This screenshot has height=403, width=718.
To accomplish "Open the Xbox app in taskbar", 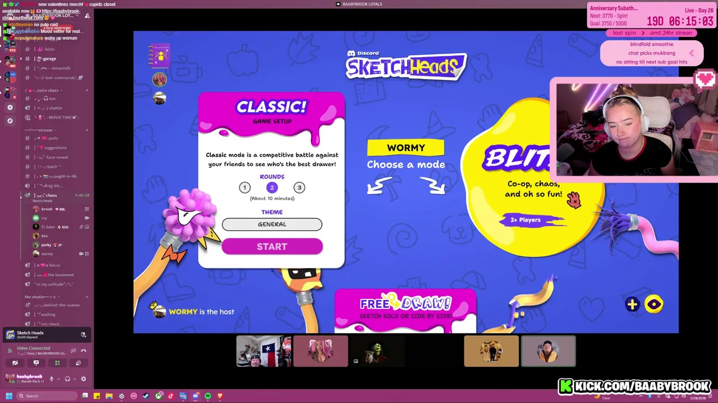I will coord(158,396).
